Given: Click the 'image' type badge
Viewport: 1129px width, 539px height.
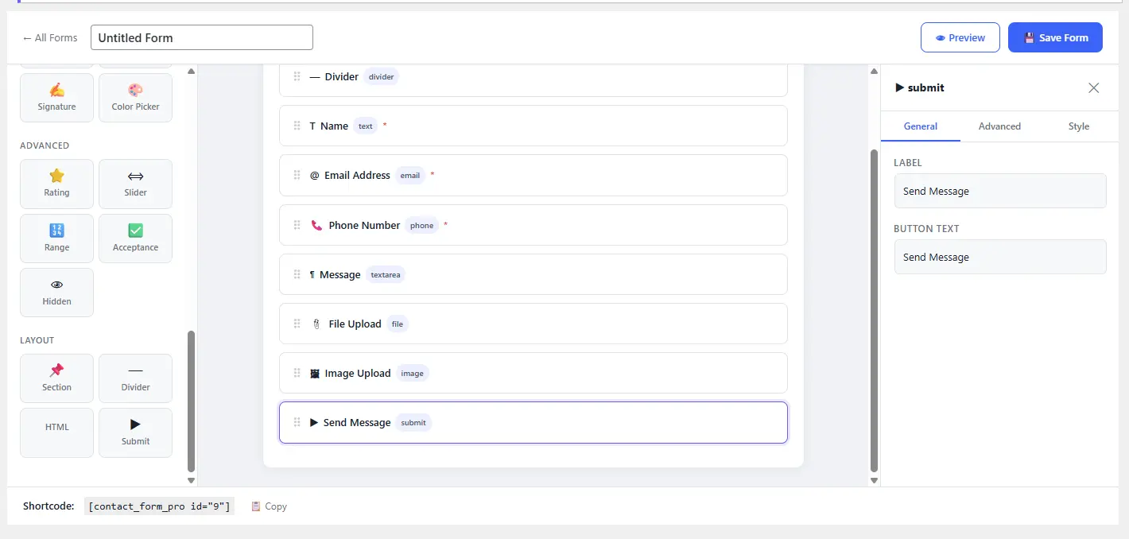Looking at the screenshot, I should pos(412,373).
